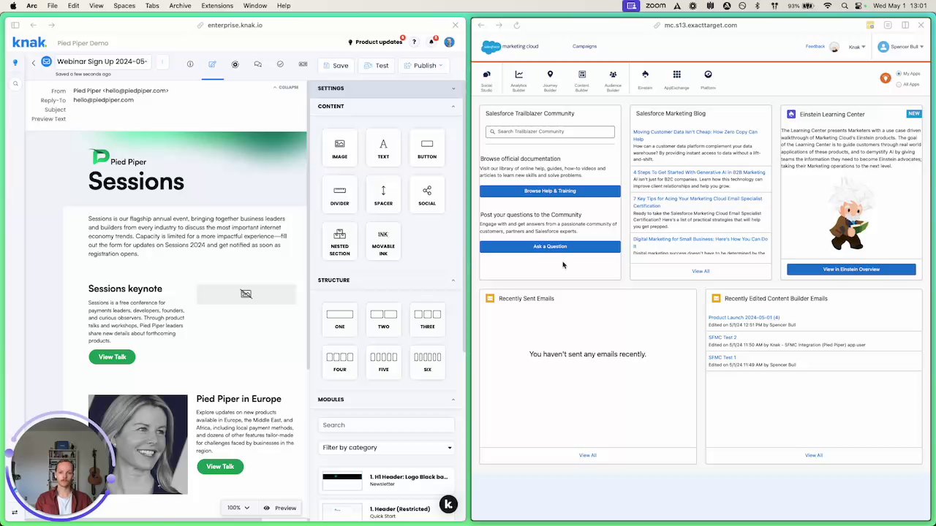Open the Archive menu in menu bar
The image size is (936, 526).
click(180, 6)
